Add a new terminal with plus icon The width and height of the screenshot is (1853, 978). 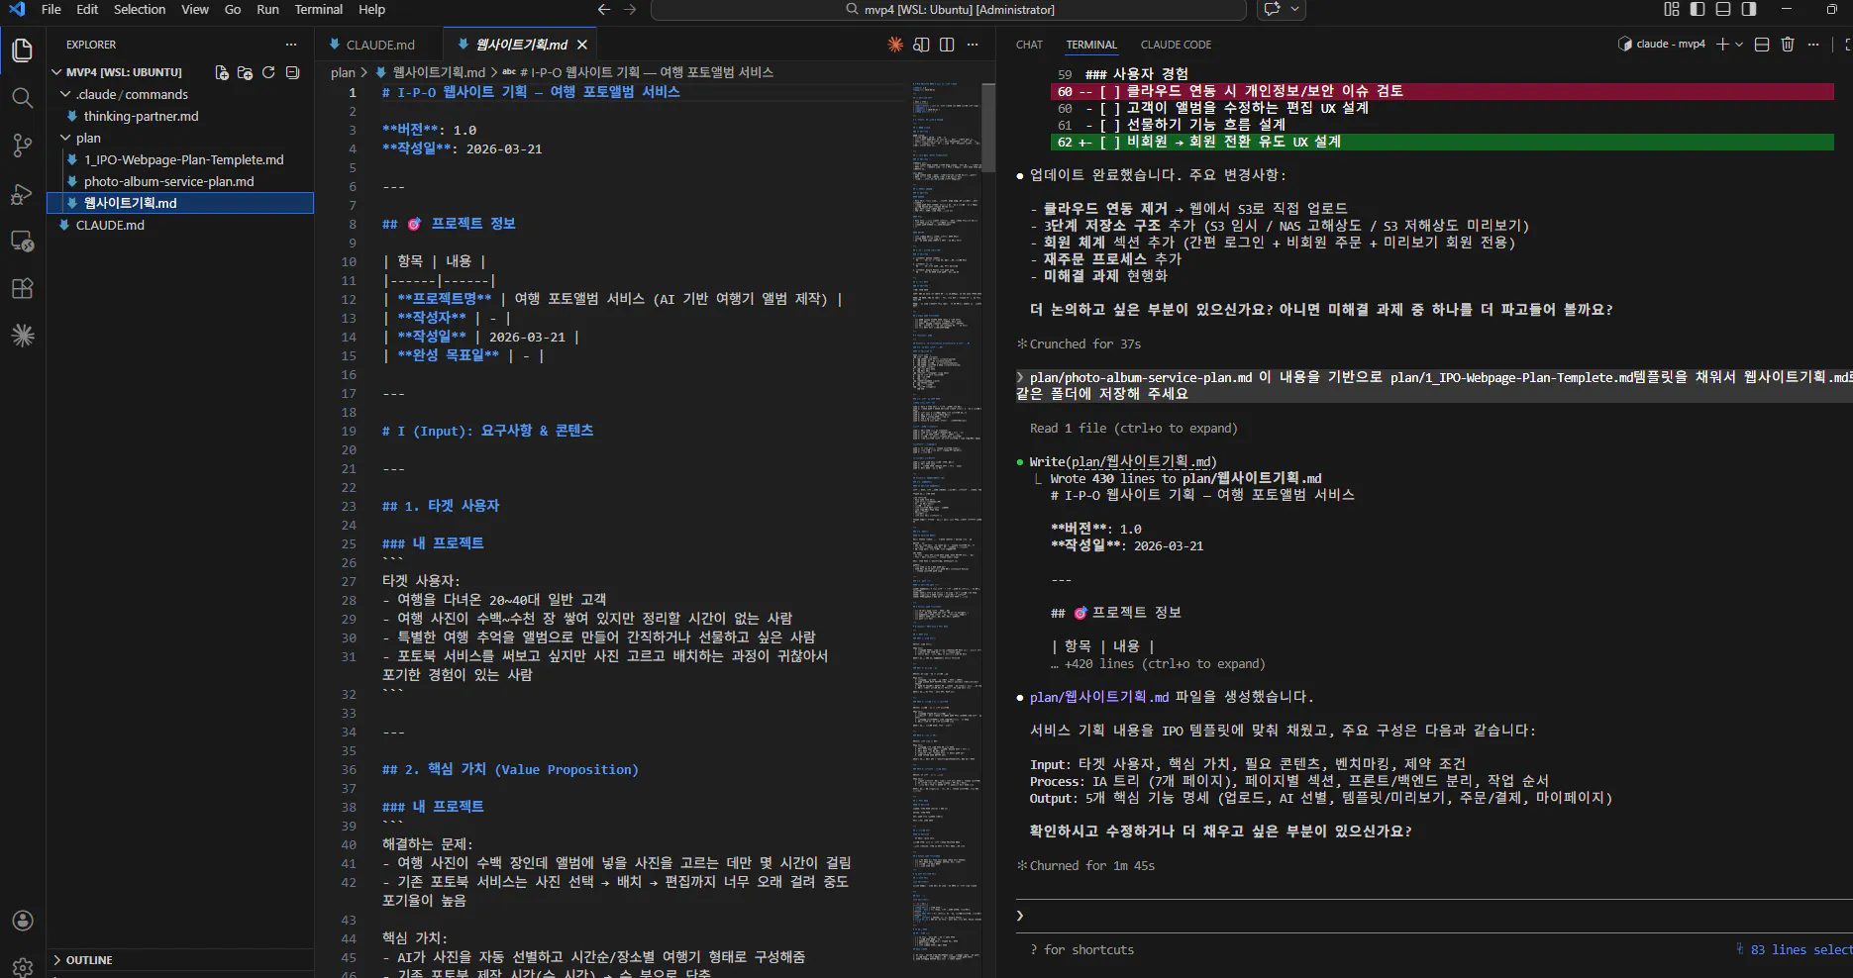(x=1722, y=45)
